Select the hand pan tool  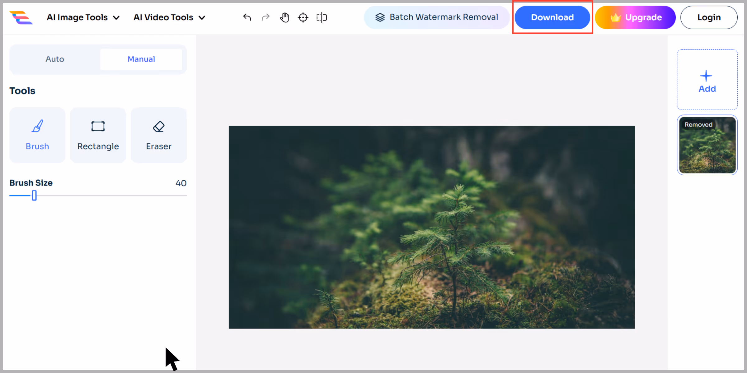(x=284, y=17)
